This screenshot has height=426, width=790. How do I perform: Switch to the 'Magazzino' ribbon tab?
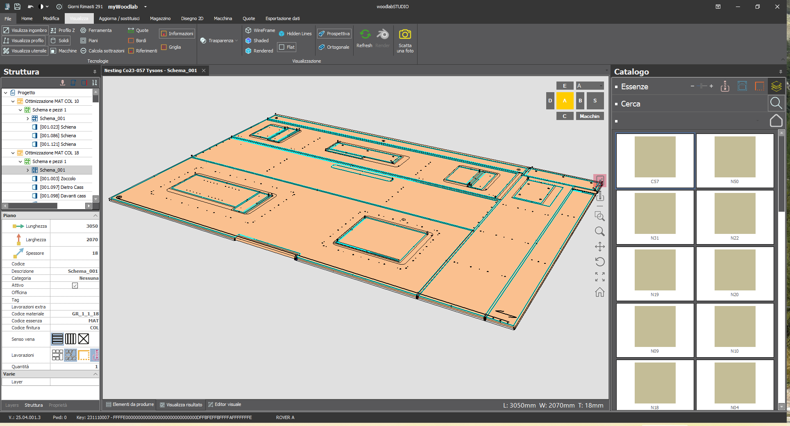[160, 18]
